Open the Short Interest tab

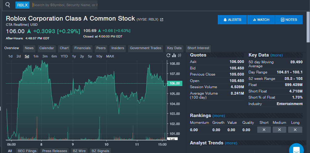[x=198, y=48]
